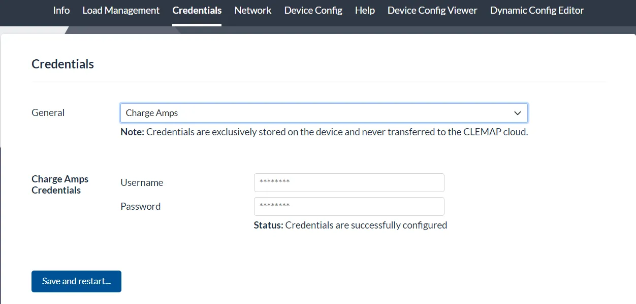Go to the Network tab
Viewport: 636px width, 304px height.
click(x=253, y=10)
